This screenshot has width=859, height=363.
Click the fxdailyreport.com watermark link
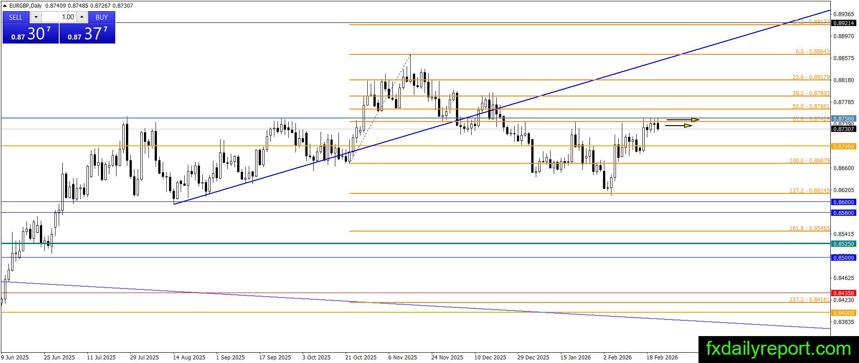tap(778, 349)
